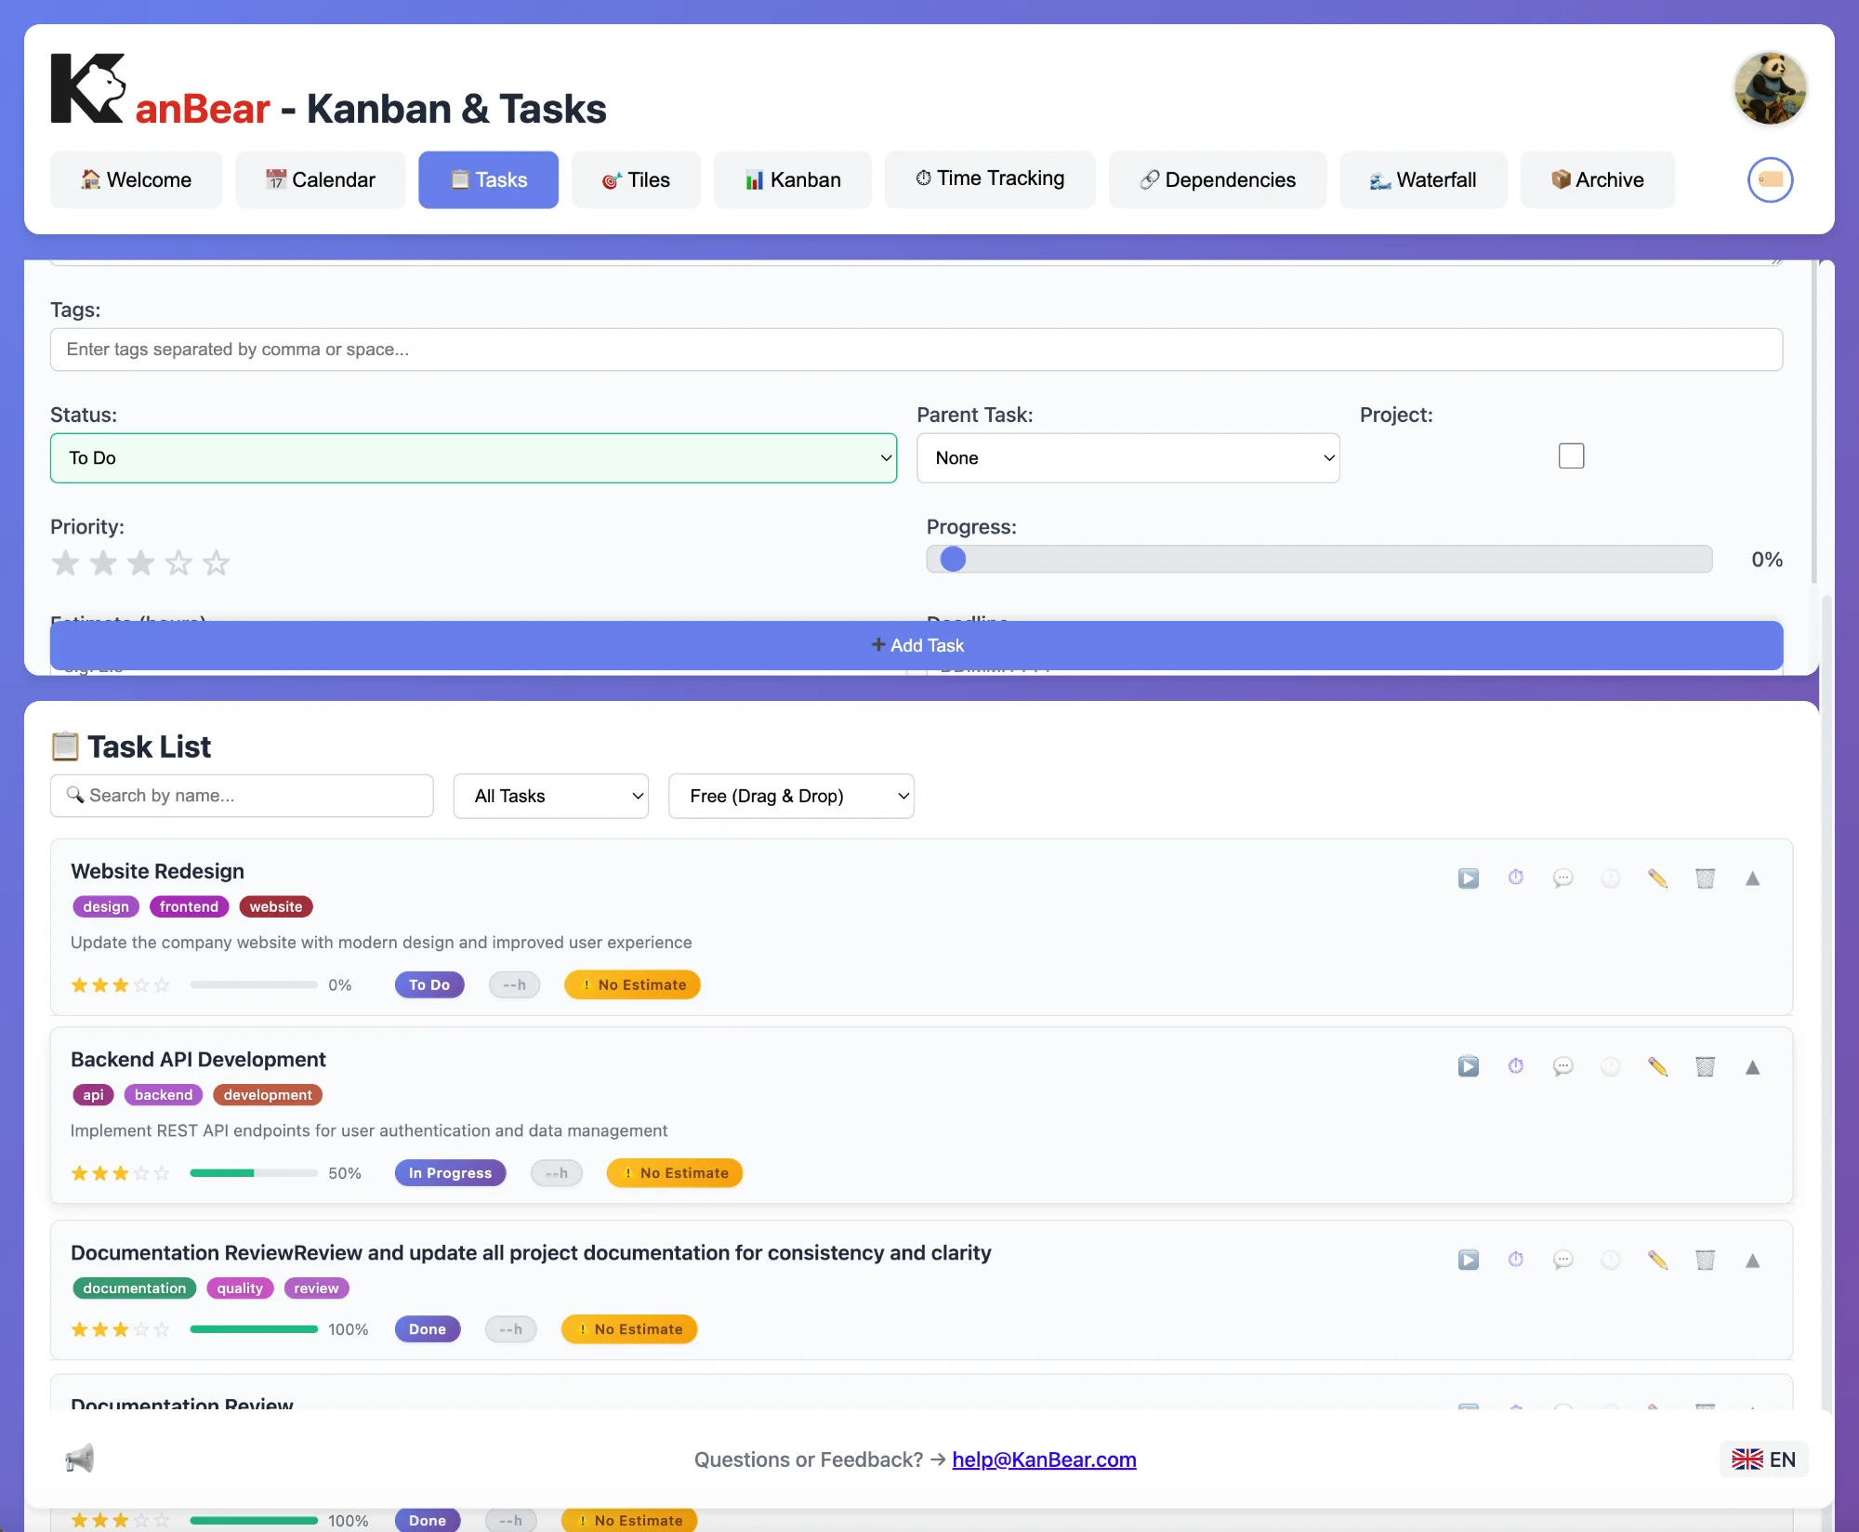Switch to the Waterfall tab
The image size is (1859, 1532).
point(1423,179)
